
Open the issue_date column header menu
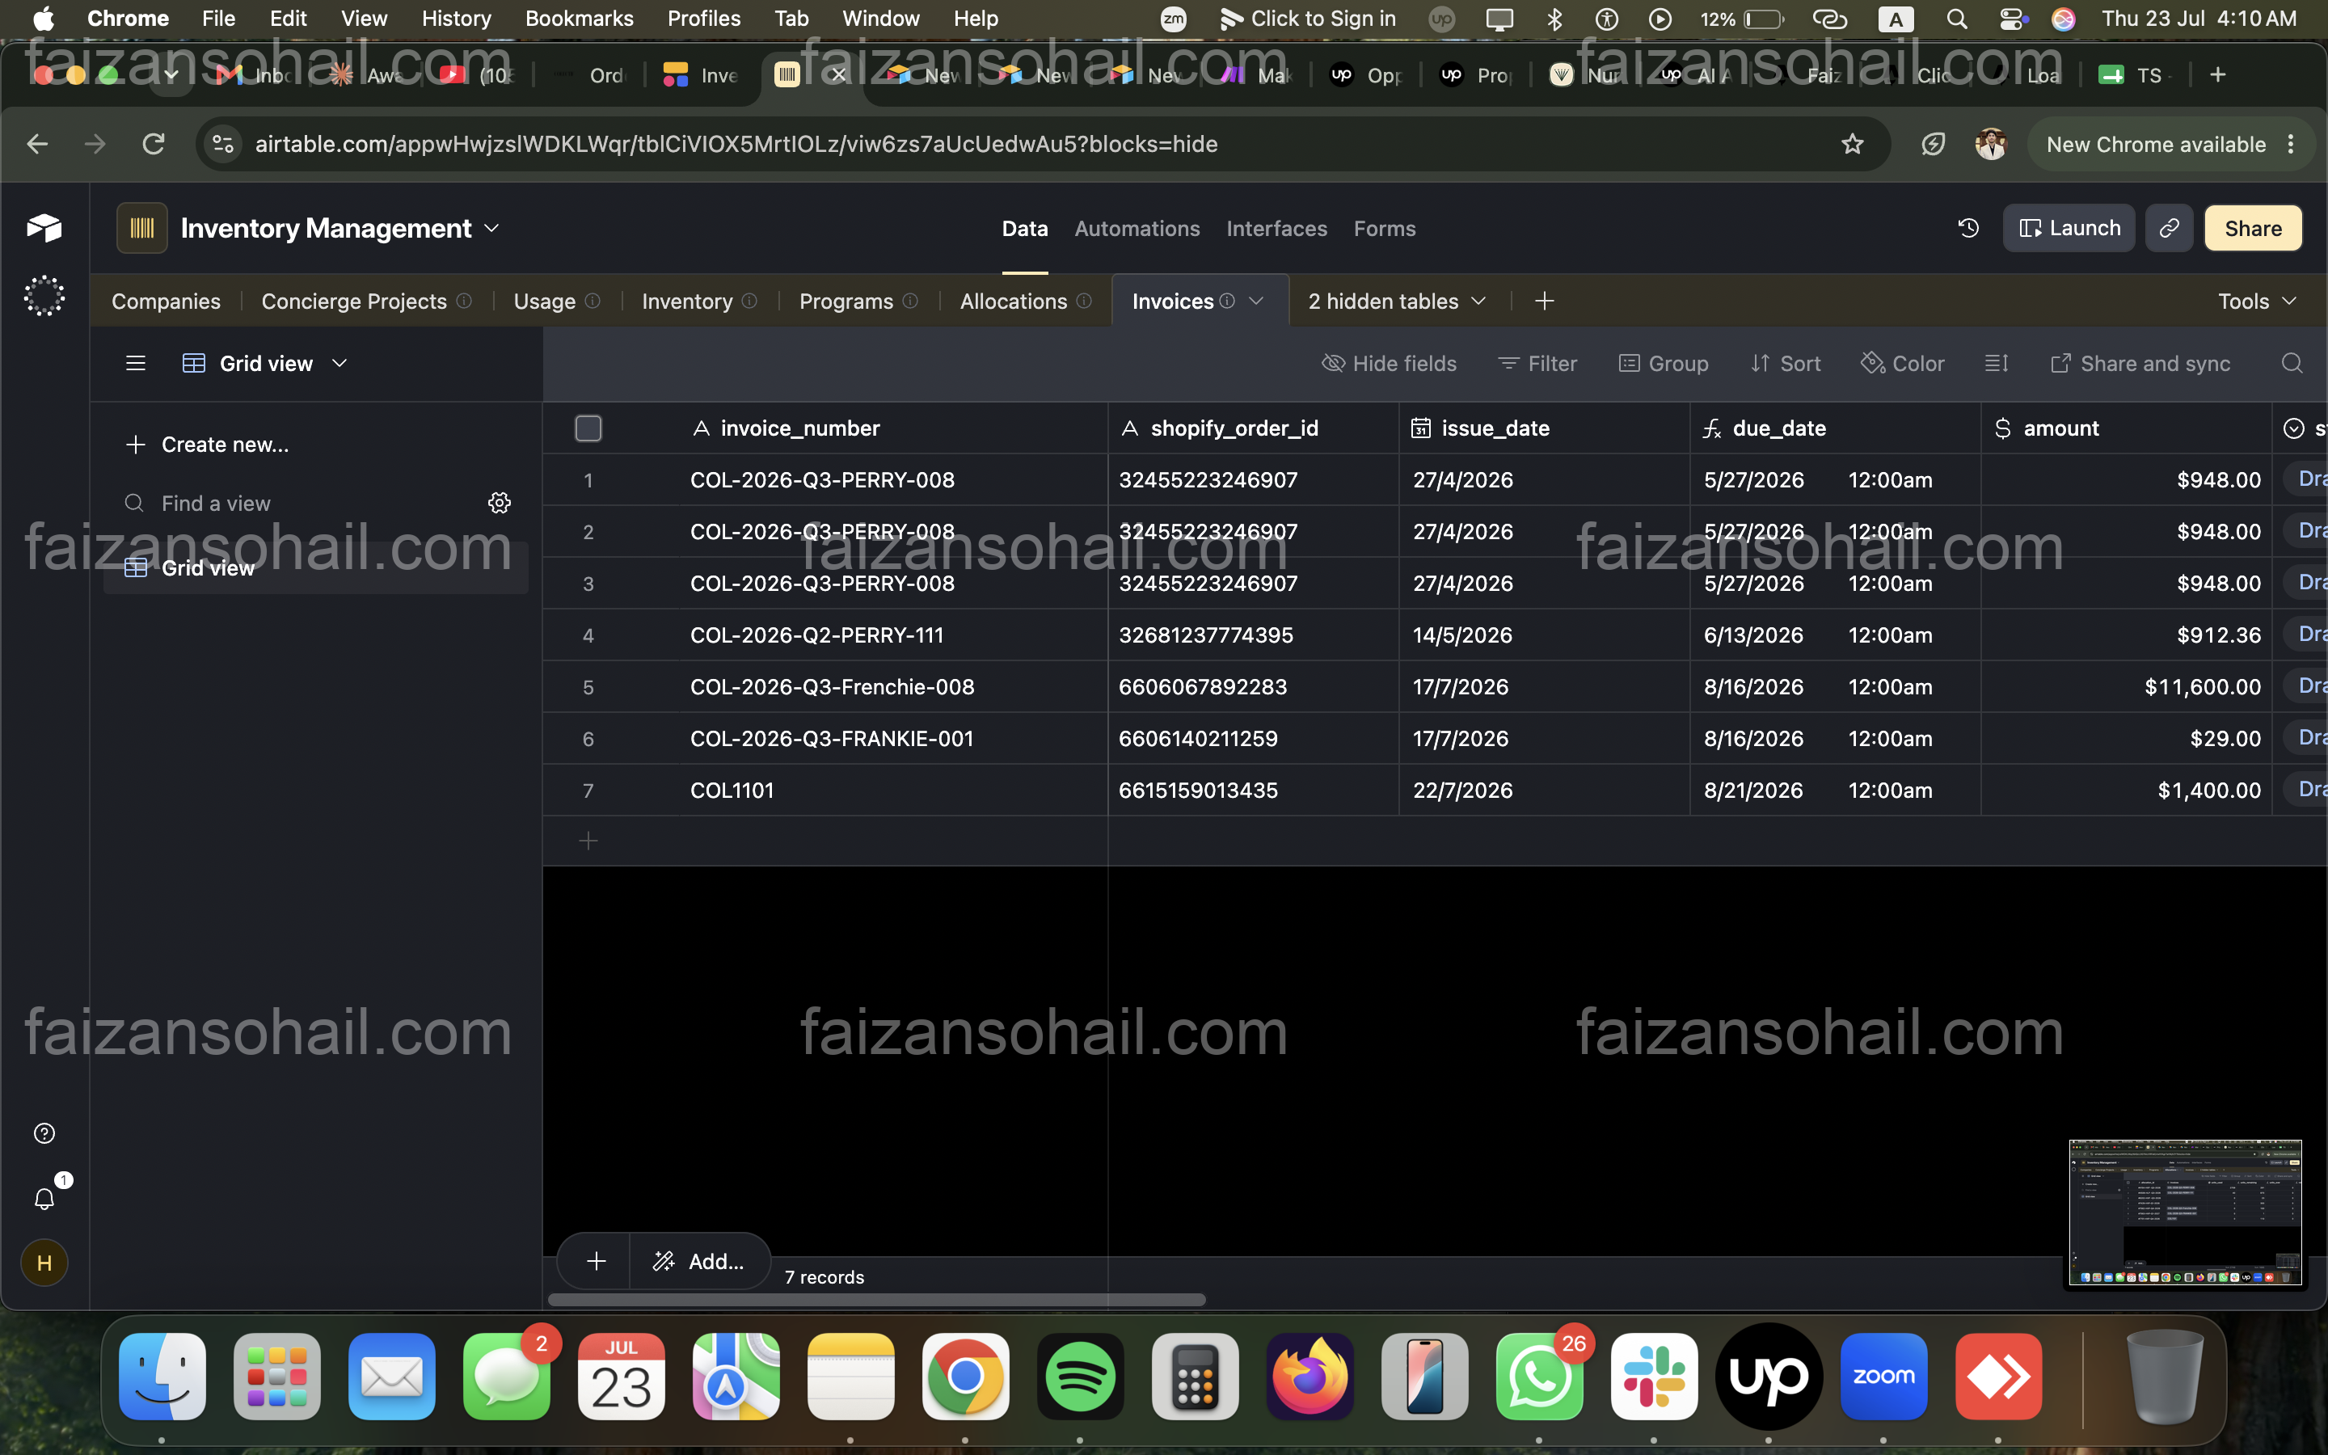pos(1544,428)
